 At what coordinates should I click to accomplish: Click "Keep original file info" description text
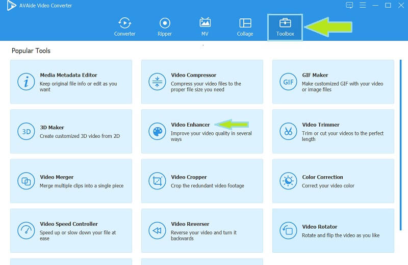[78, 86]
